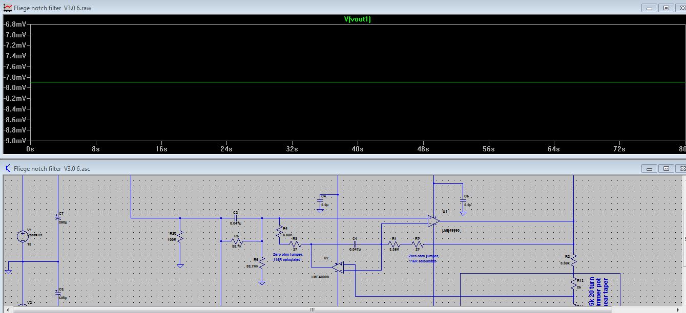Image resolution: width=686 pixels, height=313 pixels.
Task: Select resistor R6 symbol
Action: point(262,262)
